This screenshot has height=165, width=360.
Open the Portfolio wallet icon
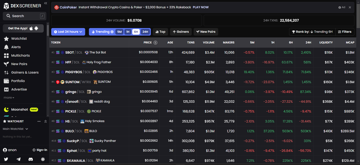coord(6,81)
